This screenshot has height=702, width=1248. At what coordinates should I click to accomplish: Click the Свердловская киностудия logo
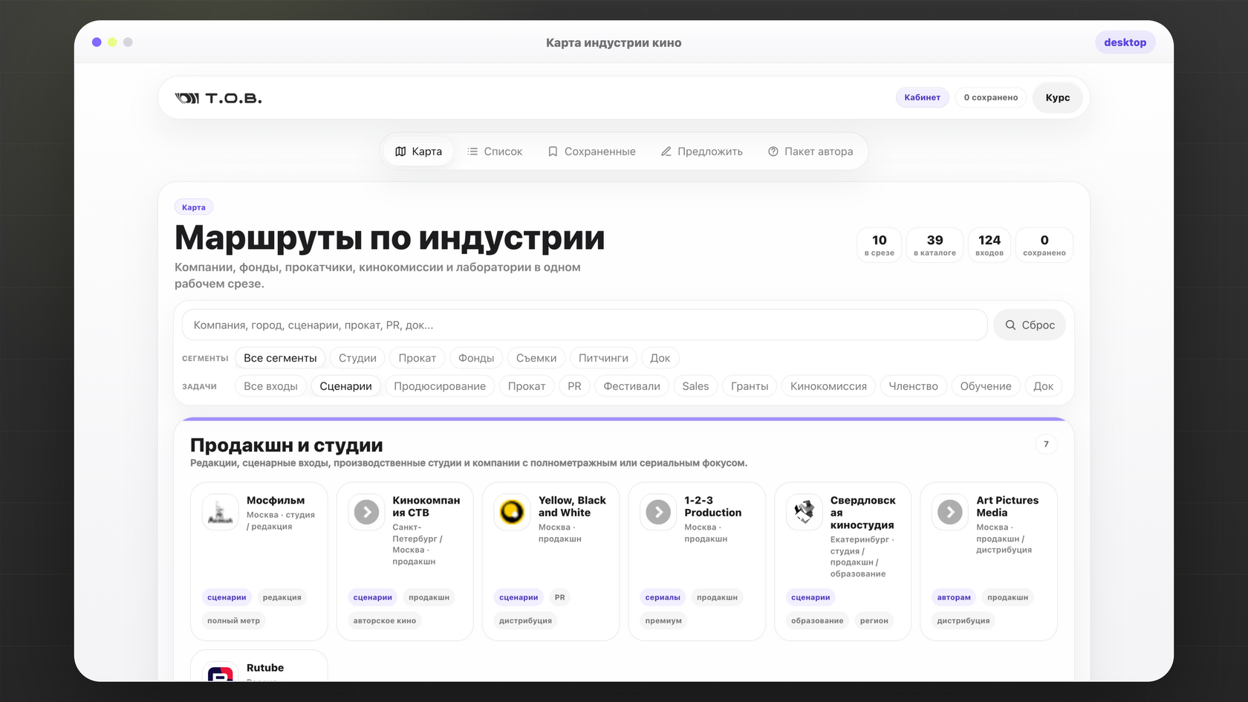tap(805, 513)
